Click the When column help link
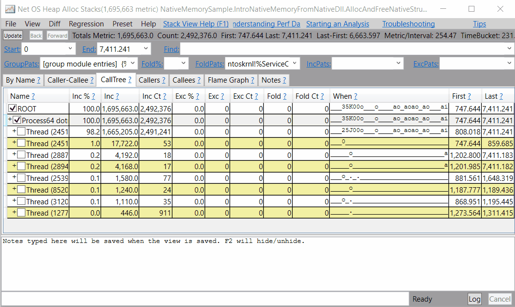Viewport: 515px width, 307px height. pyautogui.click(x=355, y=96)
